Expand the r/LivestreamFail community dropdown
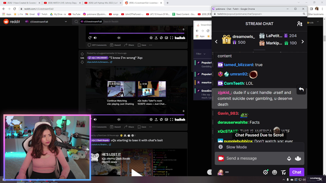 [66, 21]
